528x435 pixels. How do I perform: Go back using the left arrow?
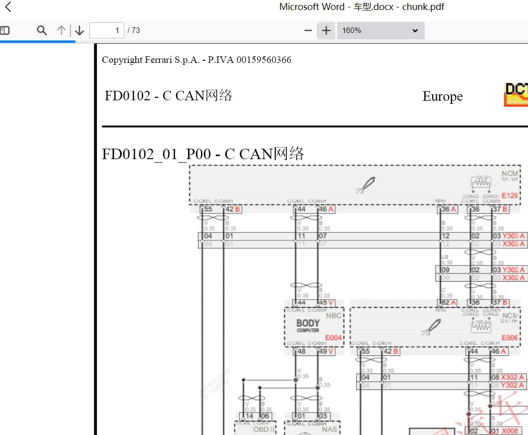(8, 6)
